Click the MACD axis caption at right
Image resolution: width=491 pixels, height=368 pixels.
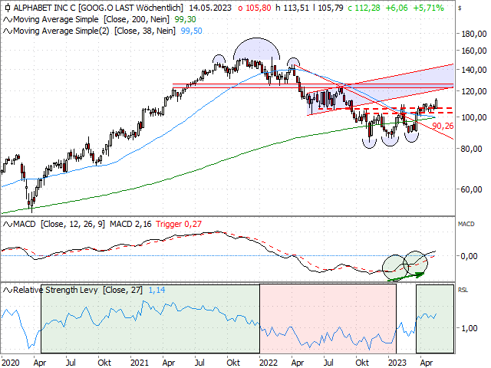click(x=466, y=224)
